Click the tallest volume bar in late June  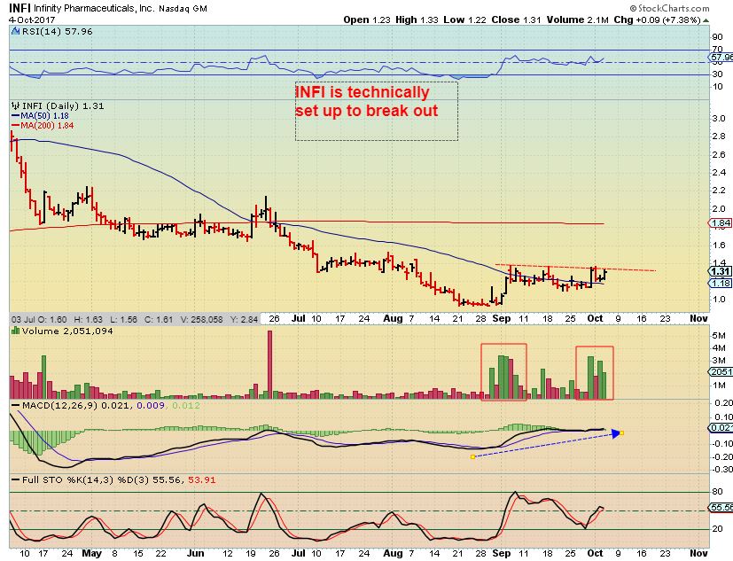pos(269,364)
